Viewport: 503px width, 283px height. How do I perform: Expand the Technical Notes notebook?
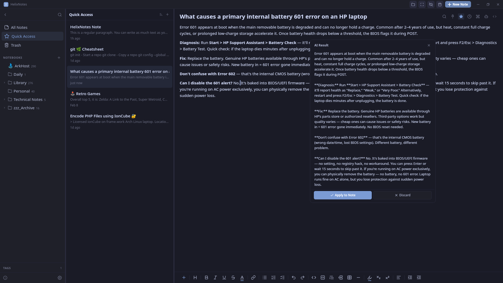[4, 99]
